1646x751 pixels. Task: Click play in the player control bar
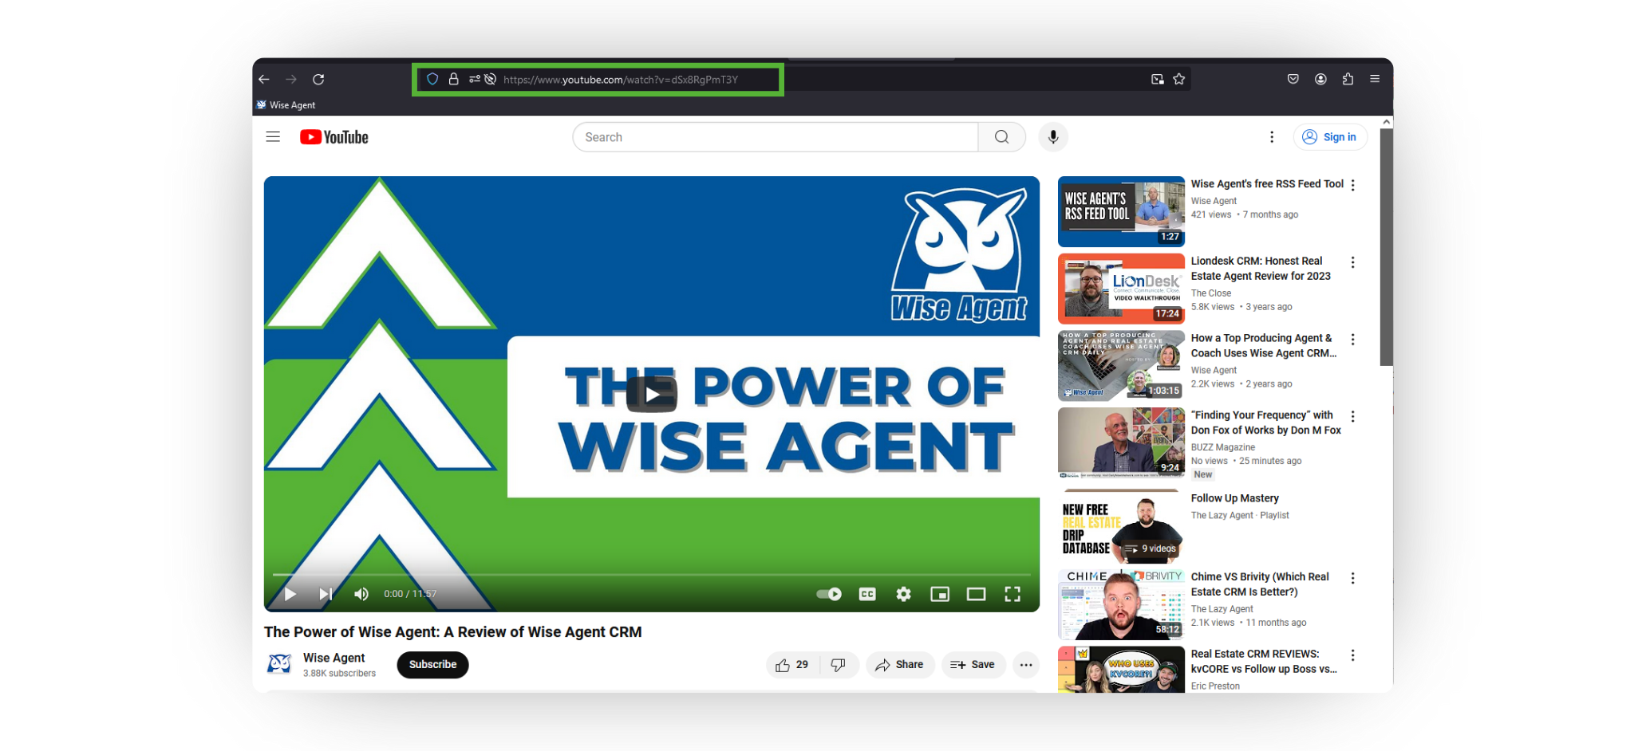290,594
